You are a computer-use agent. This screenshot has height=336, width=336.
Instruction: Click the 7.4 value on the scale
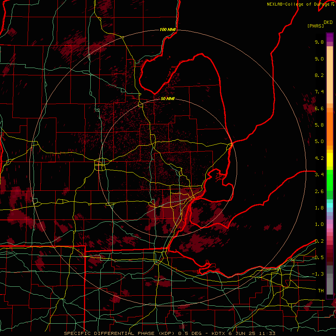[x=319, y=92]
